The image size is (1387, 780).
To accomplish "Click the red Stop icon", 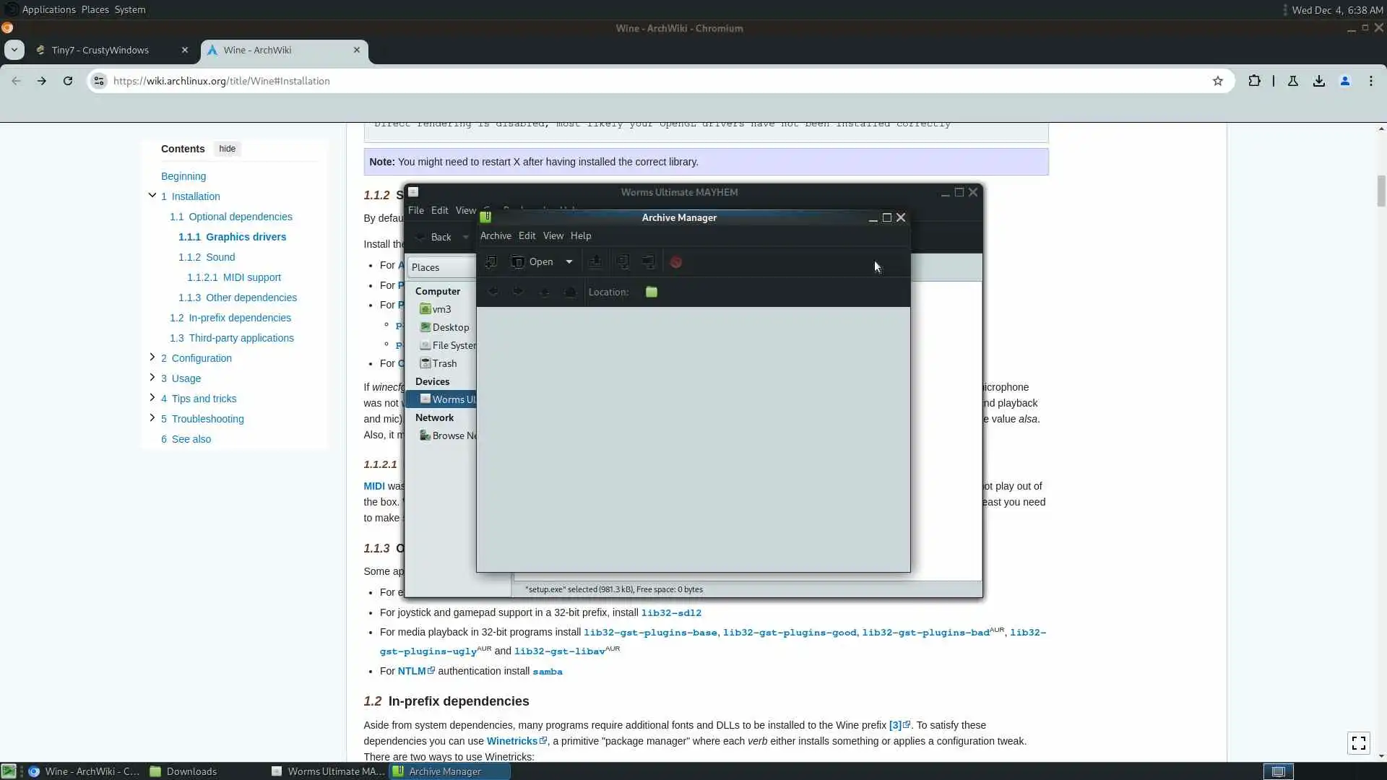I will [x=676, y=262].
